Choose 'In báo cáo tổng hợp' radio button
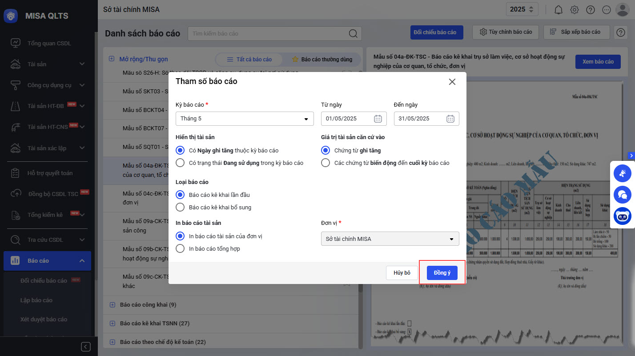This screenshot has width=635, height=356. pos(180,248)
